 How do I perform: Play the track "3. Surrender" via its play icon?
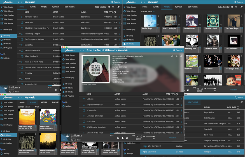[84, 110]
